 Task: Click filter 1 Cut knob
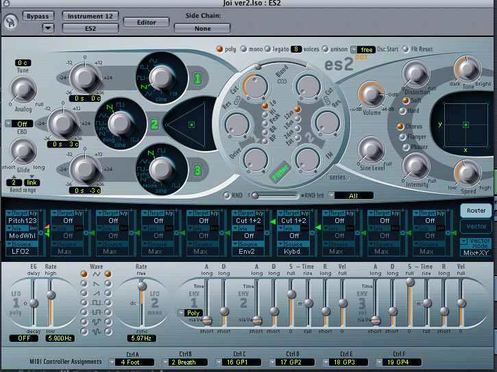coord(255,86)
